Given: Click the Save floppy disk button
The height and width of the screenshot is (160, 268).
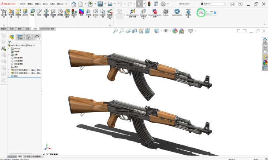Looking at the screenshot, I should point(100,4).
